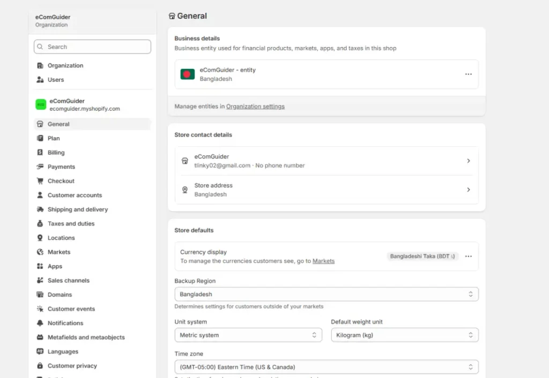Click the eComGuider - entity card
The image size is (549, 378).
pyautogui.click(x=327, y=74)
